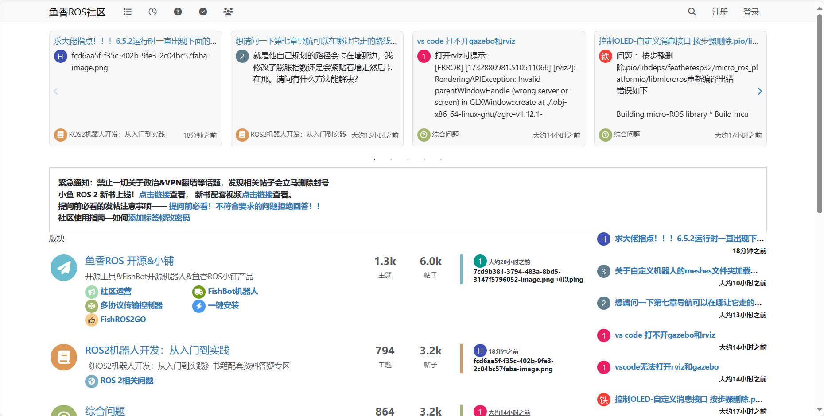The image size is (824, 416).
Task: Go back with carousel left chevron
Action: [56, 91]
